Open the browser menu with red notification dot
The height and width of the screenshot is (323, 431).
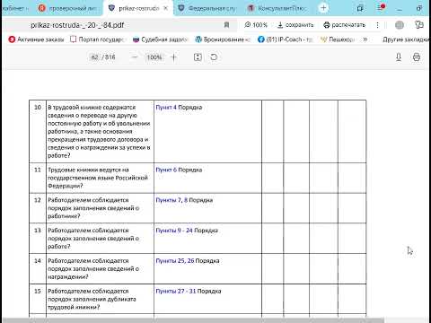coord(381,8)
